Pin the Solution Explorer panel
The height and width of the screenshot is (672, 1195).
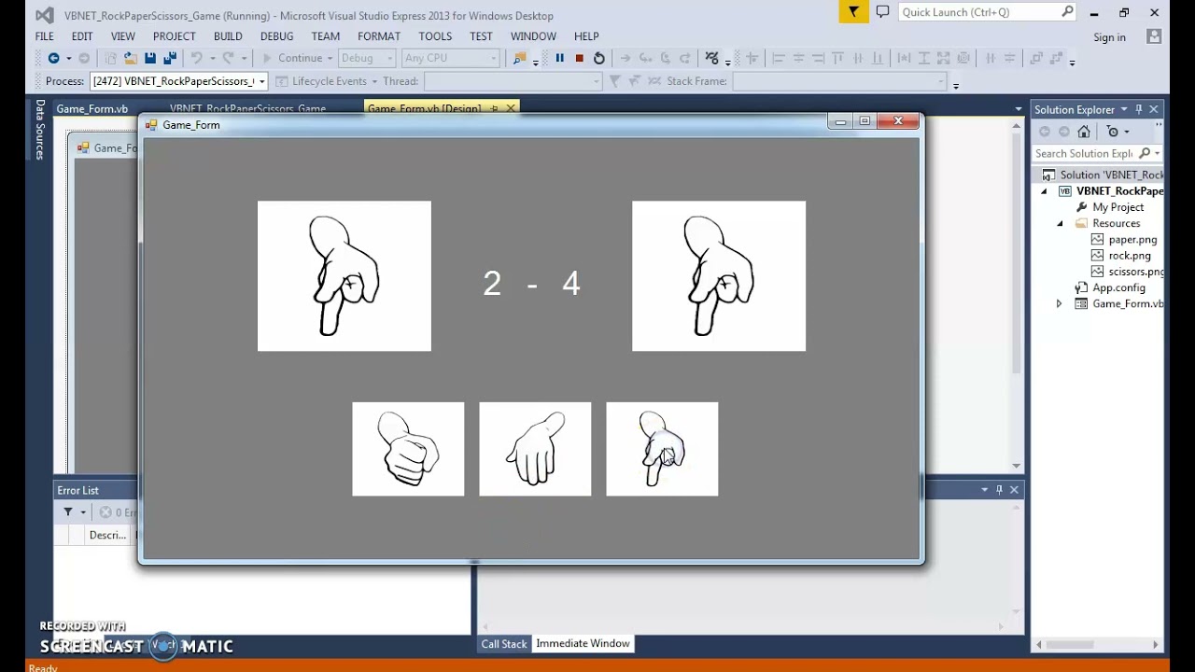[1139, 109]
